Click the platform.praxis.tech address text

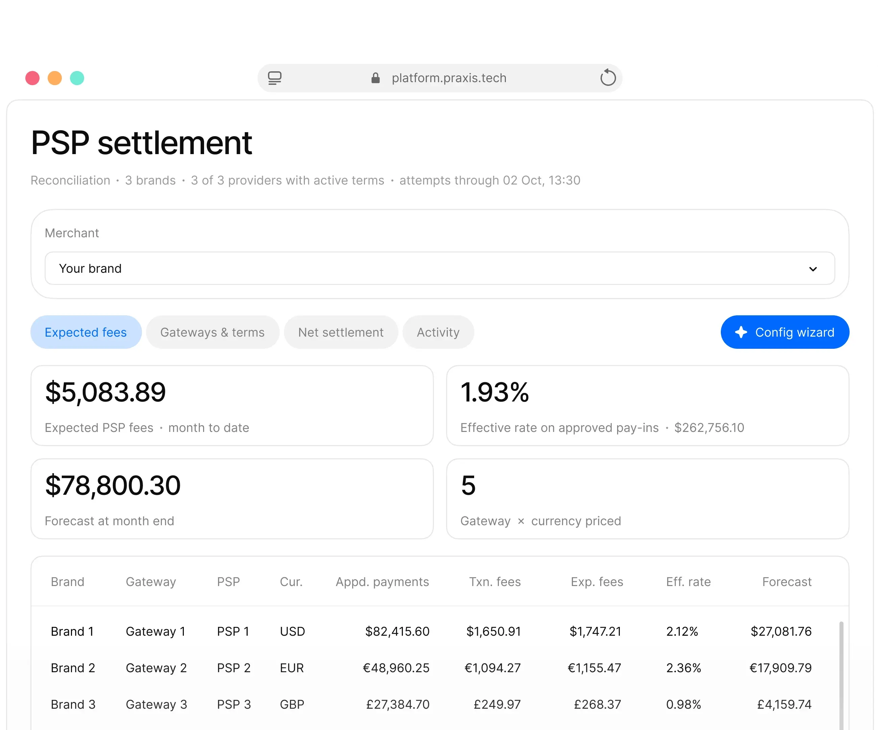click(x=449, y=78)
